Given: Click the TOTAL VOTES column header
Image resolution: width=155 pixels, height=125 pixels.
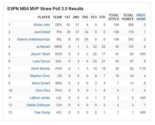Looking at the screenshot, I should (x=113, y=17).
